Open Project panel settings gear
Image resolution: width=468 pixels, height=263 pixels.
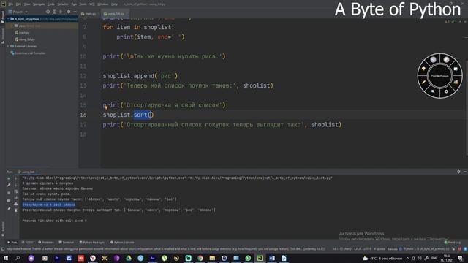[x=69, y=12]
